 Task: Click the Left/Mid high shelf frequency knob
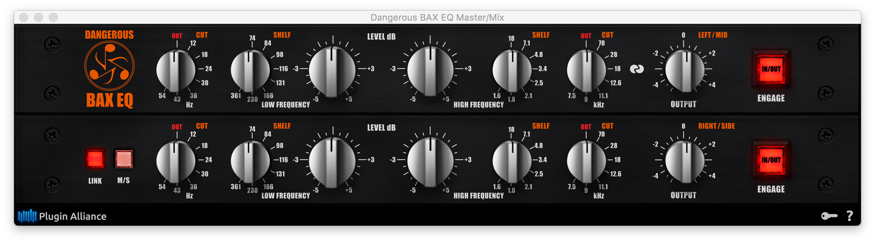tap(512, 71)
